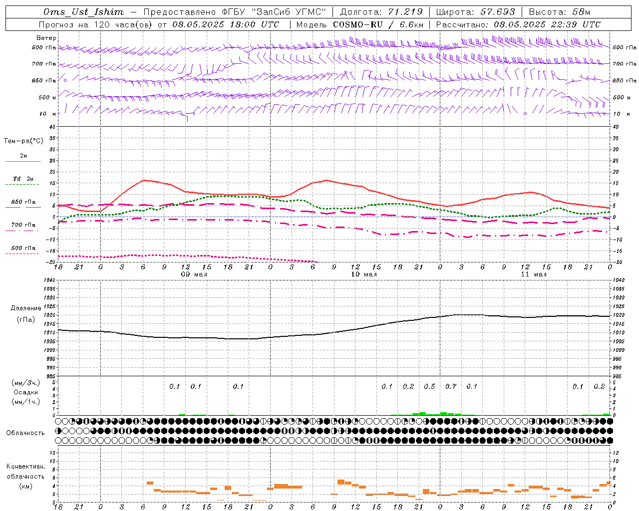Click the Долгота: 71.219 value
639x511 pixels.
coord(381,12)
